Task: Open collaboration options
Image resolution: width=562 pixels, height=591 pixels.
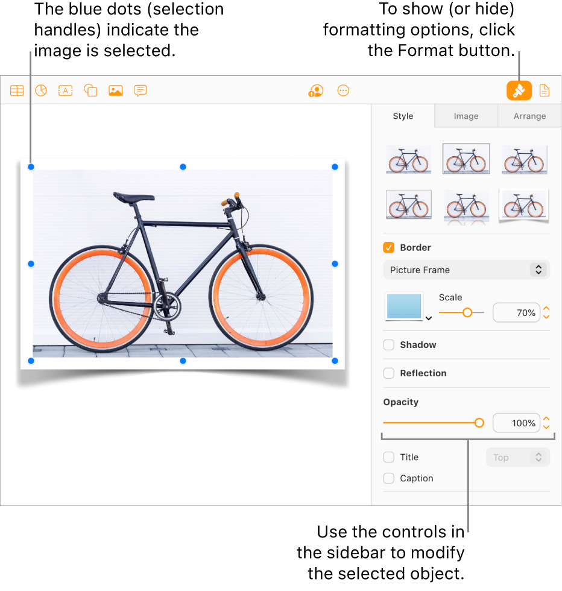Action: tap(316, 90)
